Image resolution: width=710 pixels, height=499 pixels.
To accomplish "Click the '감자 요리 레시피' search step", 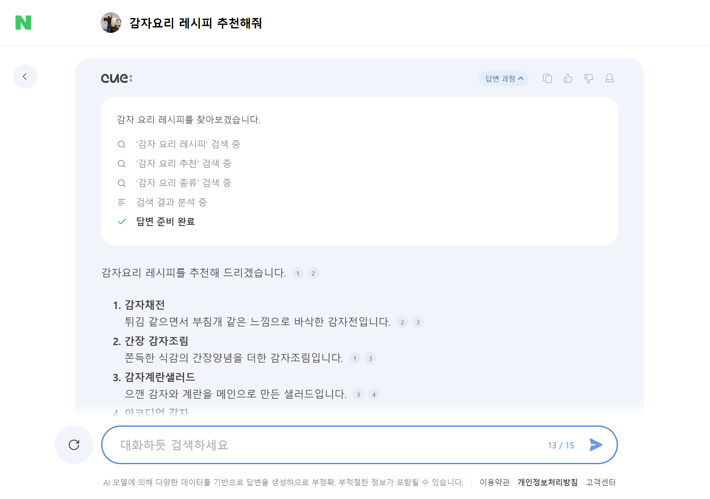I will pyautogui.click(x=188, y=144).
